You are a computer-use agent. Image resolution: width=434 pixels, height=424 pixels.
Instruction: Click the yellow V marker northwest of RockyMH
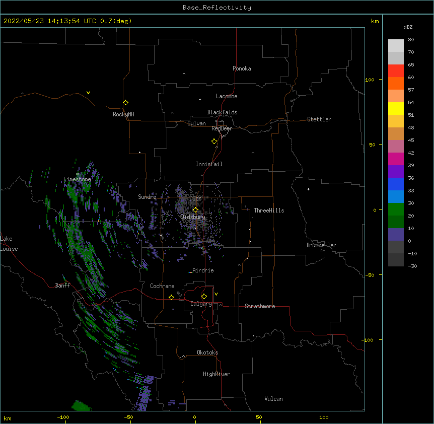point(88,93)
